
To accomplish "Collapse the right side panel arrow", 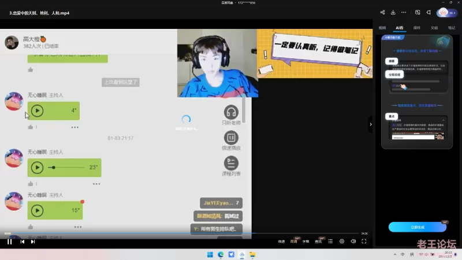I will [x=371, y=124].
